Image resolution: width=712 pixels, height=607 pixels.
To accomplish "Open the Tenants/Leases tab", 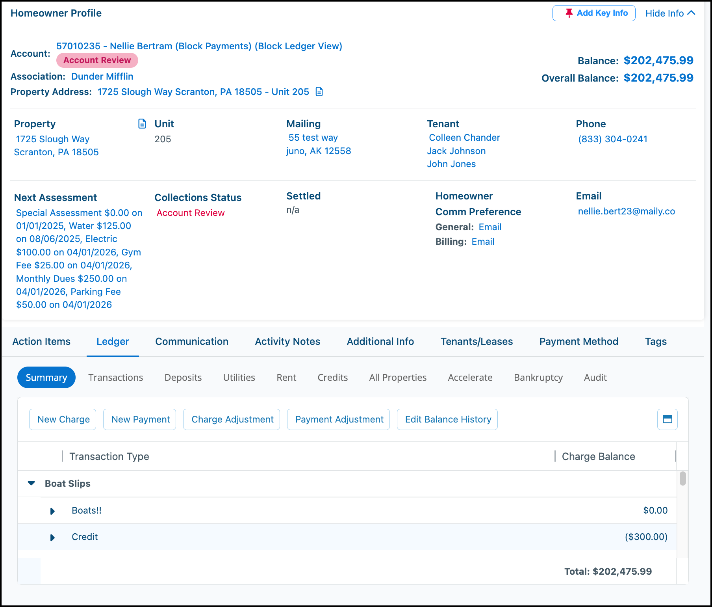I will point(477,341).
